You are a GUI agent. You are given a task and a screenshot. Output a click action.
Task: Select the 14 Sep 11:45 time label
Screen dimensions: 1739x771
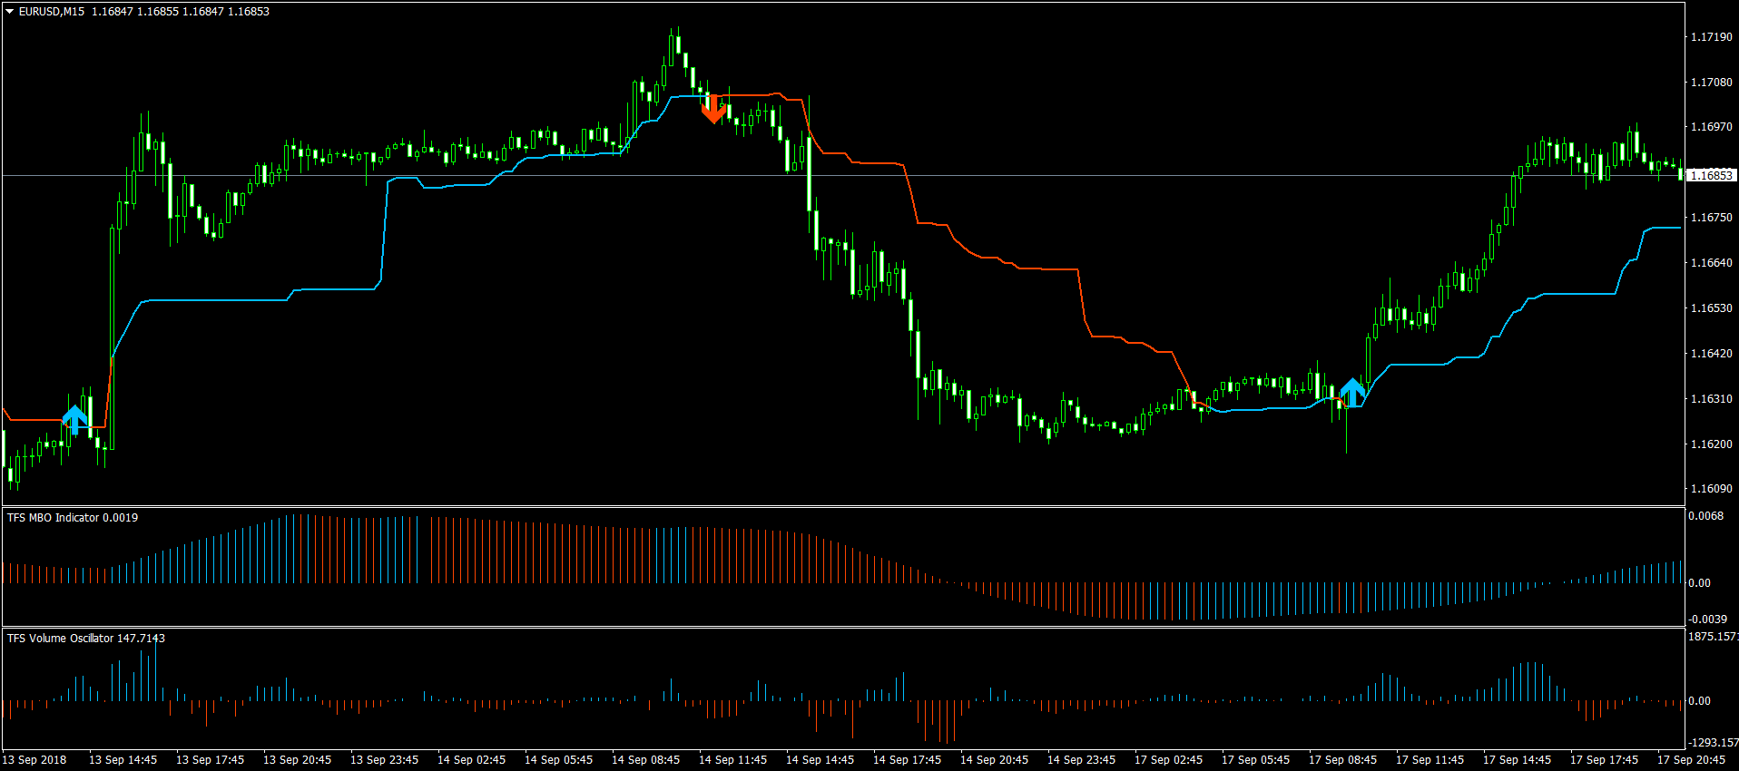[x=732, y=760]
